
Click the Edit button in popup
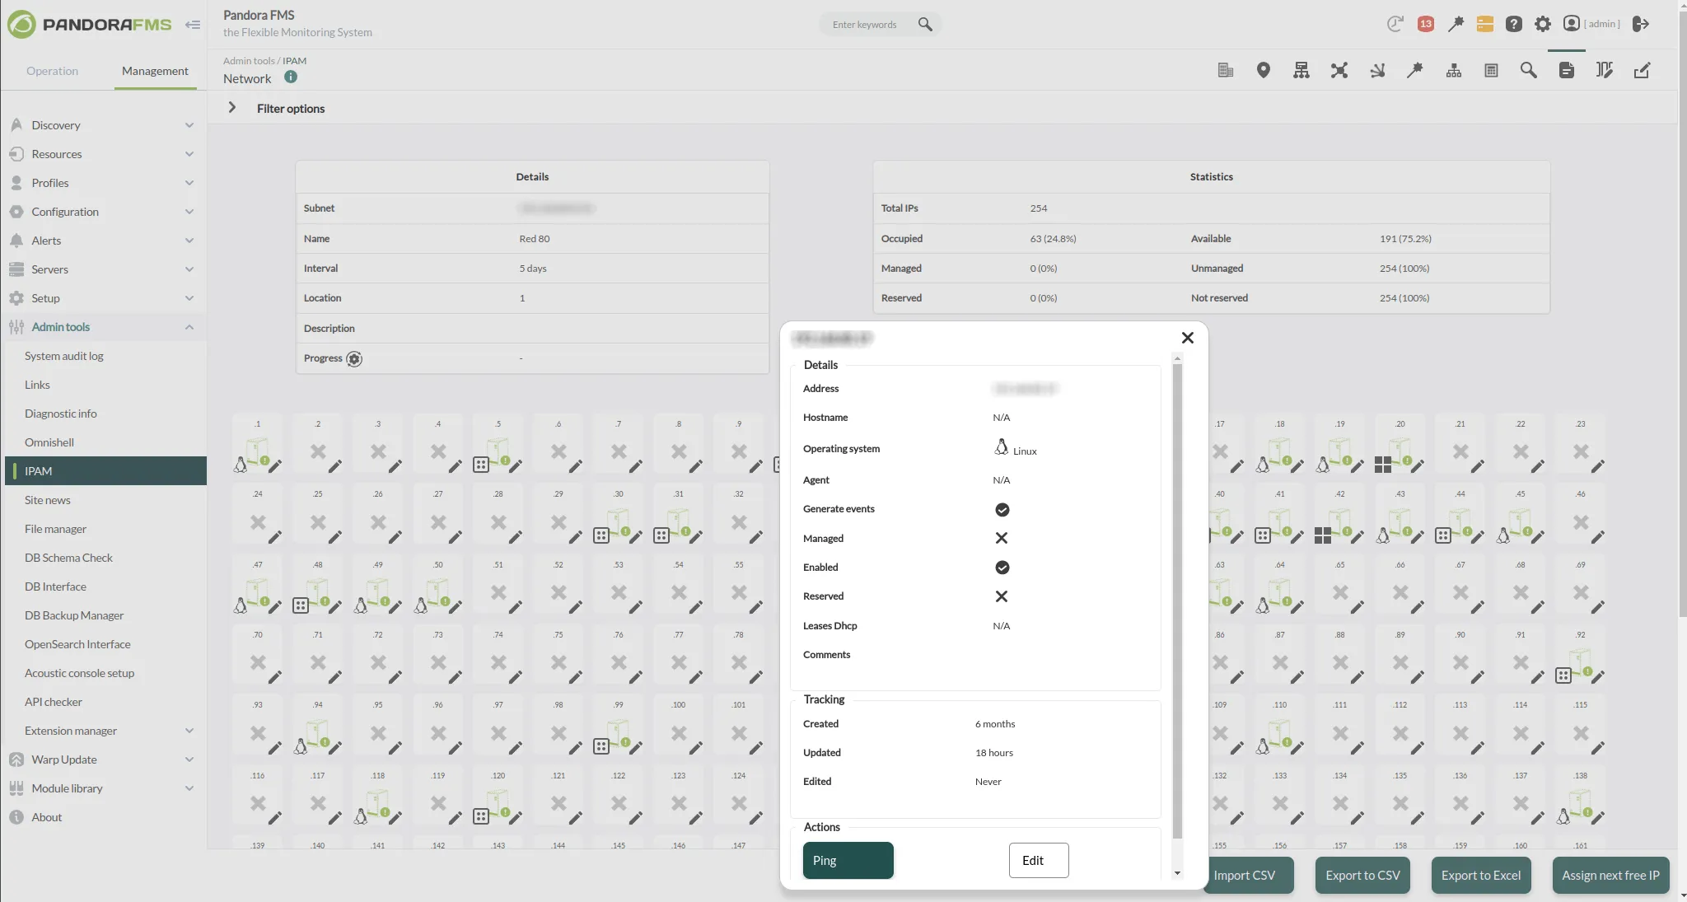[x=1039, y=860]
